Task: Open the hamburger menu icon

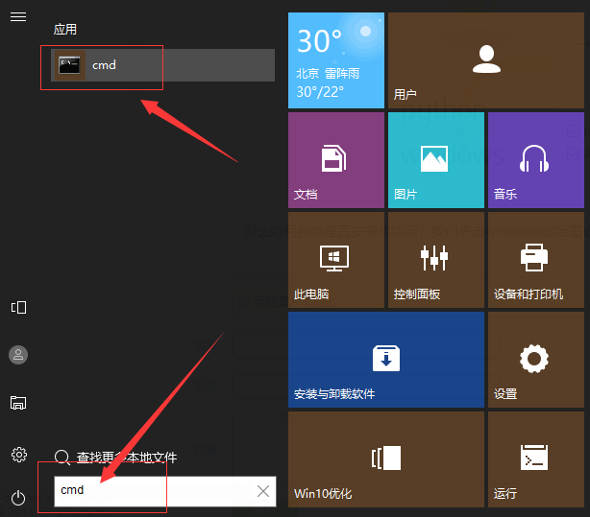Action: point(17,17)
